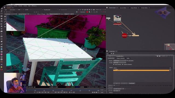This screenshot has width=175, height=98.
Task: Toggle the receive shadow checkbox
Action: (x=123, y=65)
